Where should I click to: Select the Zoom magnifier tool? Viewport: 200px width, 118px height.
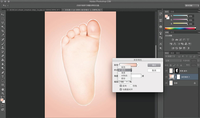click(x=3, y=93)
